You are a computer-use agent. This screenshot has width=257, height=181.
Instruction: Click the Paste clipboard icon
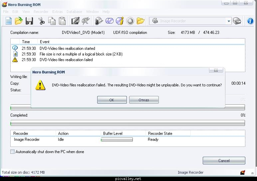point(62,21)
